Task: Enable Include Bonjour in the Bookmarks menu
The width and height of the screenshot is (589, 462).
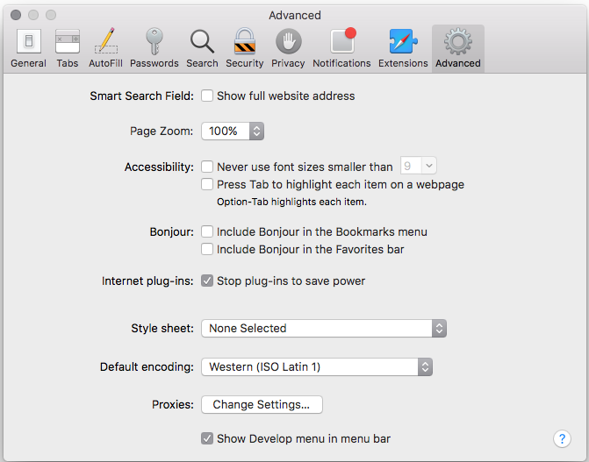Action: [207, 231]
